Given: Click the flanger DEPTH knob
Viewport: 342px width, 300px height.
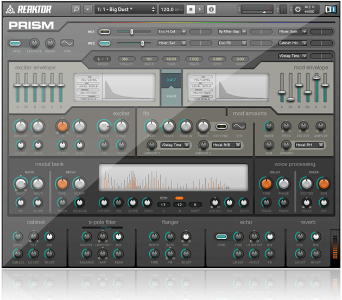Looking at the screenshot, I should 154,237.
